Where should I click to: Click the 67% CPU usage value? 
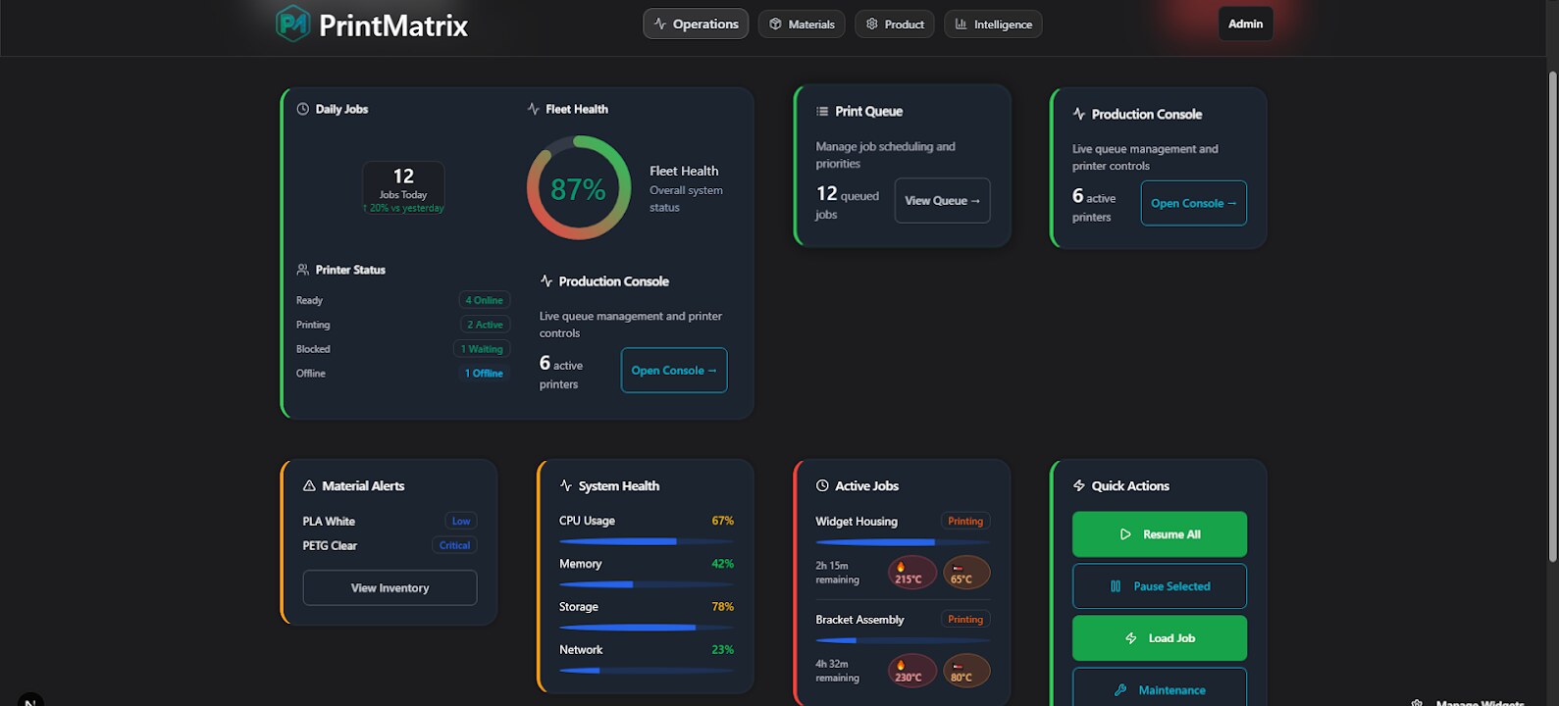click(723, 521)
